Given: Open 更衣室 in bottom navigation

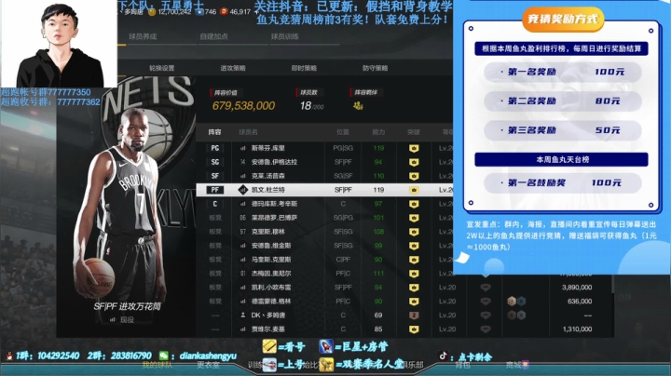Looking at the screenshot, I should [208, 365].
